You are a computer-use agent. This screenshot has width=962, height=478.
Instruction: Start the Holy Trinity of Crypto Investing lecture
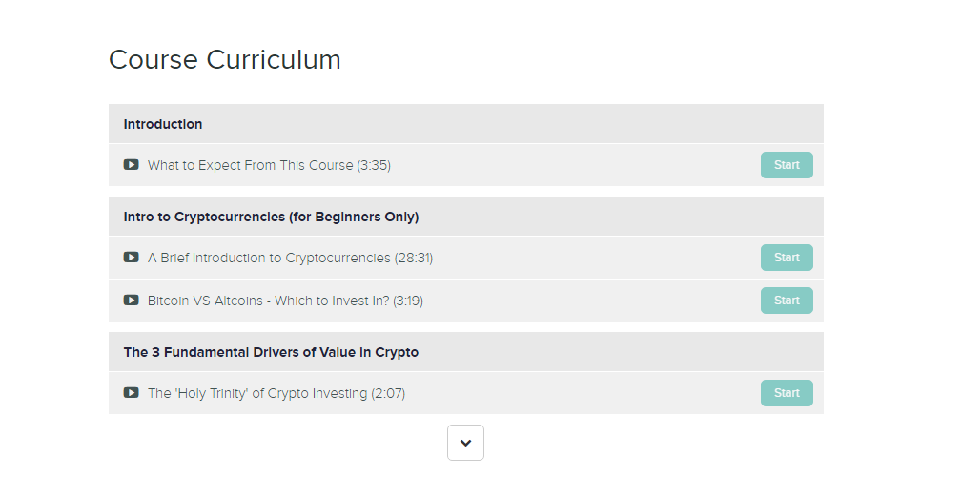click(787, 393)
